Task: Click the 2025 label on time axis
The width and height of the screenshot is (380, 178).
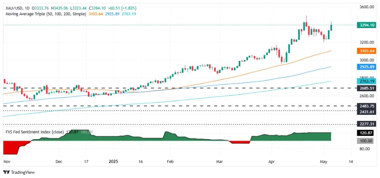Action: tap(114, 162)
